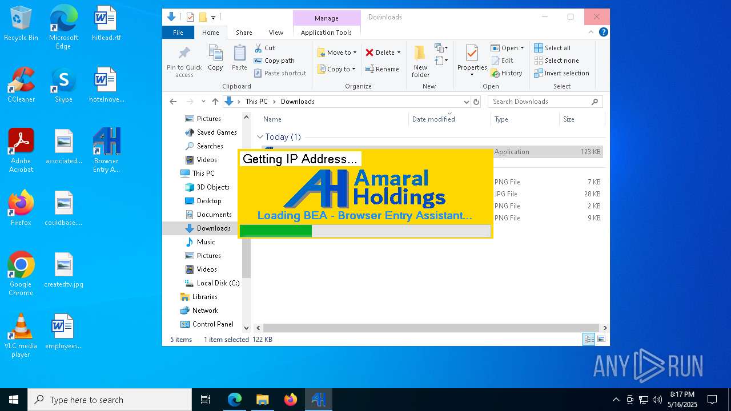The height and width of the screenshot is (411, 731).
Task: Sort by Size column header
Action: coord(581,119)
